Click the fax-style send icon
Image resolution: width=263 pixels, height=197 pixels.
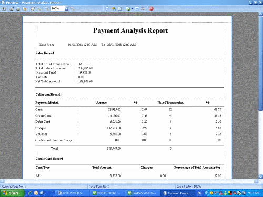click(143, 8)
